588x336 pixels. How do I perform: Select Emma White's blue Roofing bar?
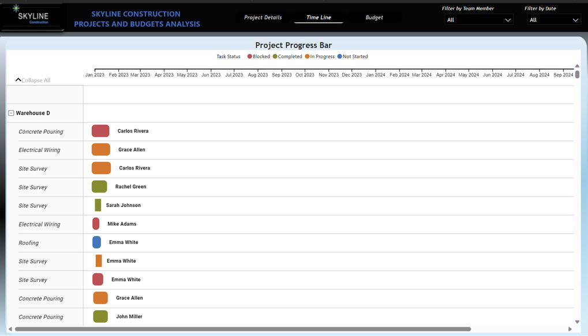coord(96,243)
